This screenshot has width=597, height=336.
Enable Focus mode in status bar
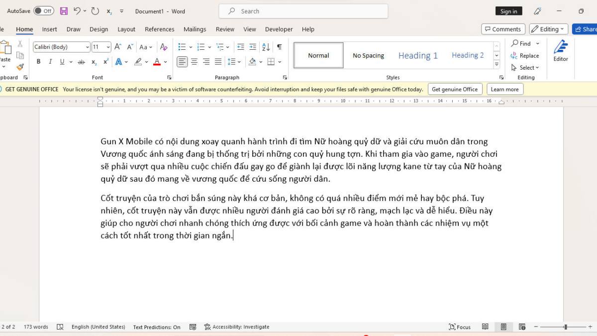click(x=460, y=327)
